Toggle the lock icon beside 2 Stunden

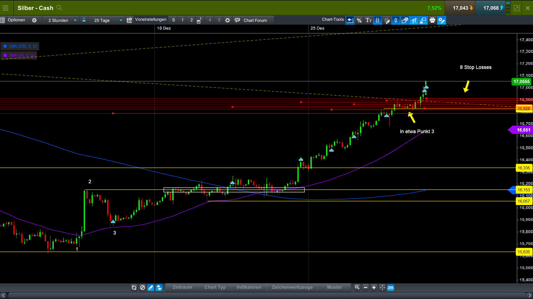click(84, 20)
